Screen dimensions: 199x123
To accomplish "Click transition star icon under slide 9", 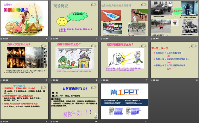I will click(1, 122).
